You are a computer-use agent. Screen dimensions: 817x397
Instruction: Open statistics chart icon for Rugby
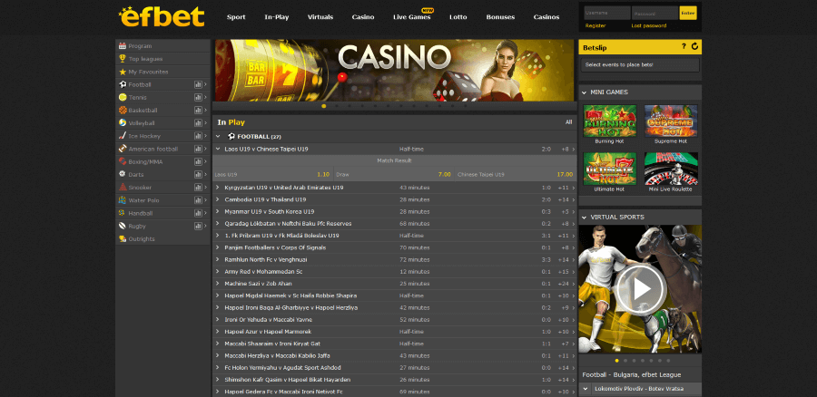(x=198, y=226)
